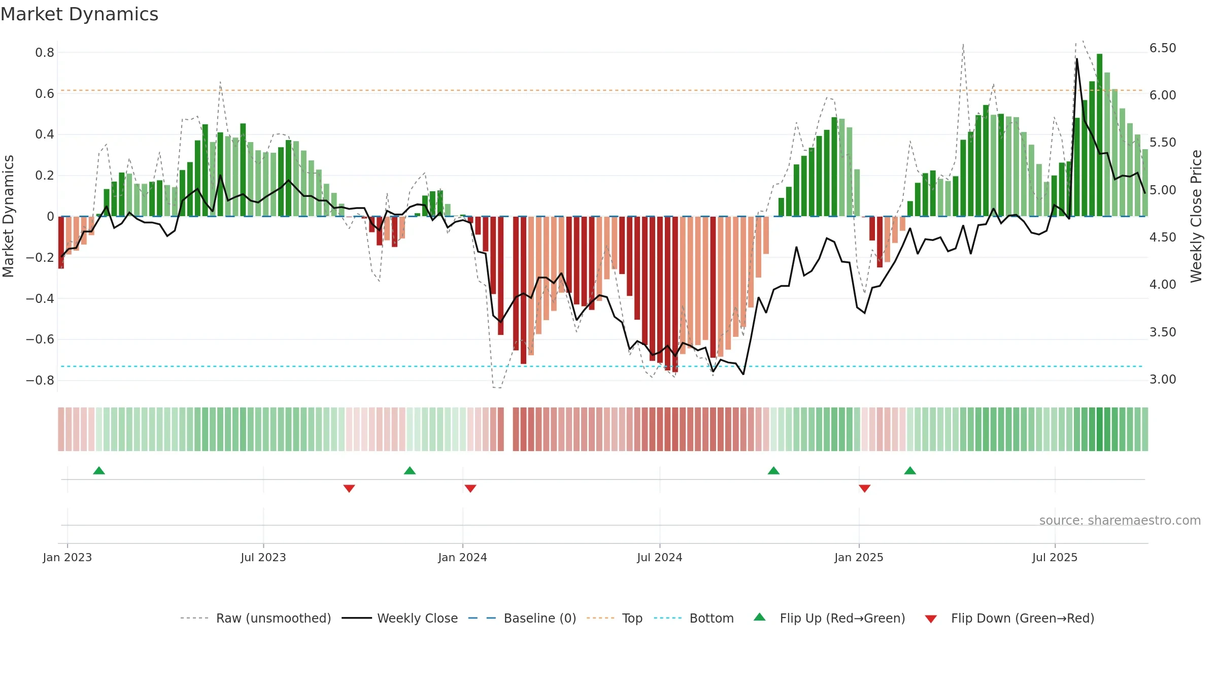Click the Jan 2024 x-axis label
The image size is (1218, 685).
click(463, 558)
